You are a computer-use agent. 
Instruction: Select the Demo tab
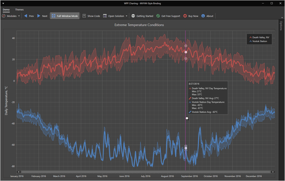tap(6, 10)
